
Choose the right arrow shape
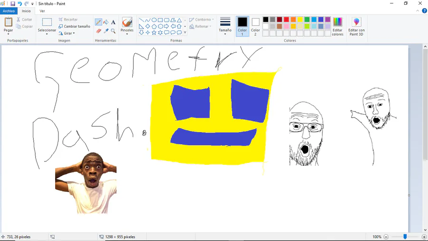coord(166,26)
